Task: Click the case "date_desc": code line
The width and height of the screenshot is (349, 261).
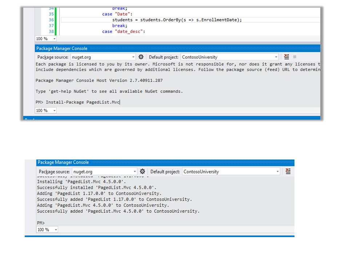Action: (124, 32)
